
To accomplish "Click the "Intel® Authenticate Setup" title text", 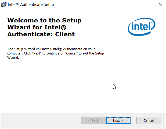I will point(31,5).
